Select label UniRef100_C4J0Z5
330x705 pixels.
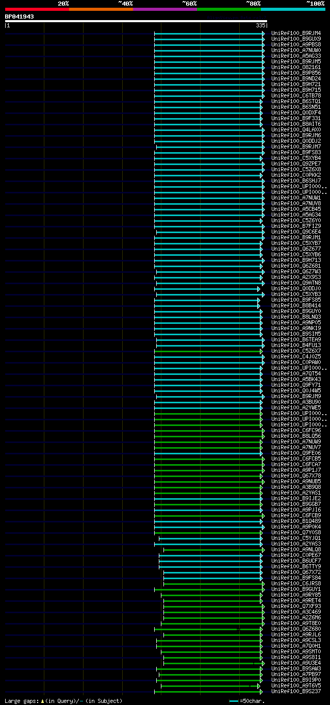pyautogui.click(x=296, y=357)
